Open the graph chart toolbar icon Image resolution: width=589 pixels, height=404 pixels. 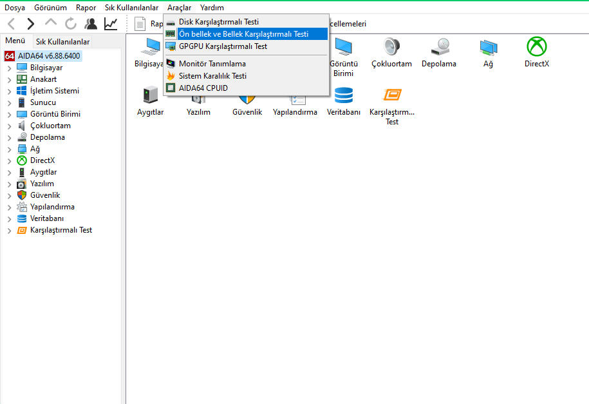[x=111, y=24]
